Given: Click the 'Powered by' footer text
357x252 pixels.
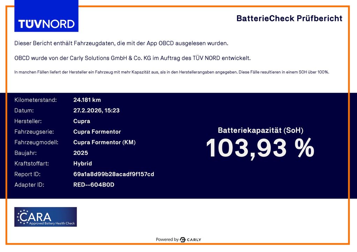Looking at the screenshot, I should click(x=167, y=239).
